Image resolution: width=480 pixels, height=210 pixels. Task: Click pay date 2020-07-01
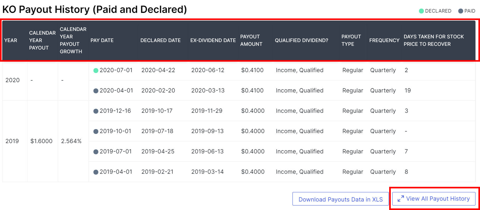(116, 70)
